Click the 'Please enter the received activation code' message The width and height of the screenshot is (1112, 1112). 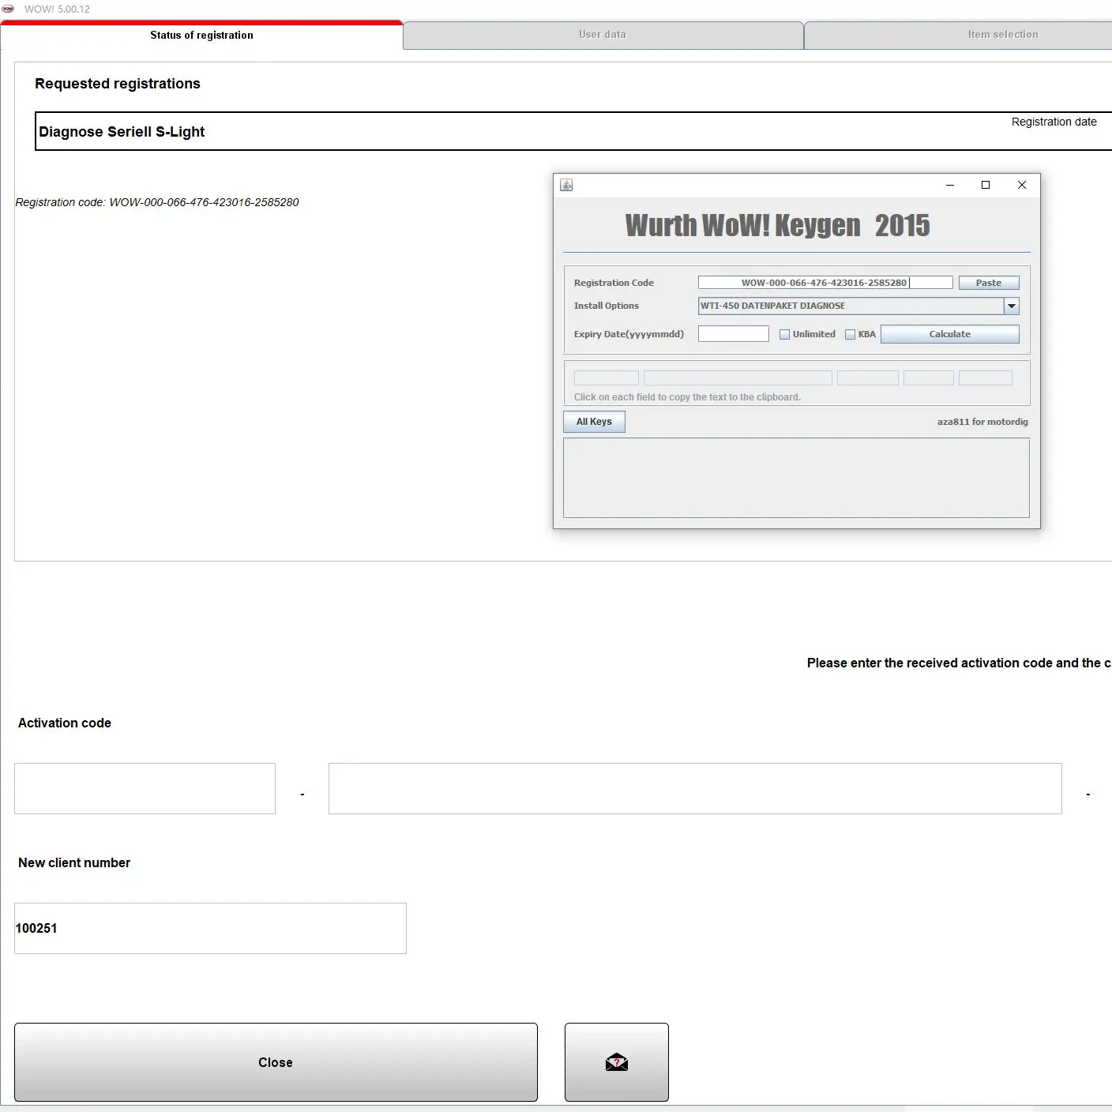[x=959, y=663]
